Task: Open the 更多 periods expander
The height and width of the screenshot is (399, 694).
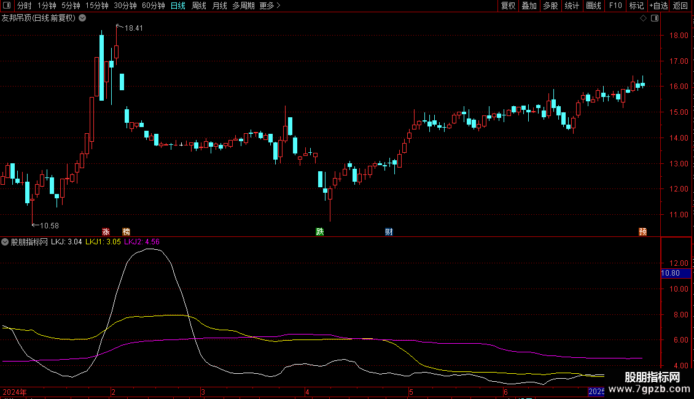Action: click(270, 6)
